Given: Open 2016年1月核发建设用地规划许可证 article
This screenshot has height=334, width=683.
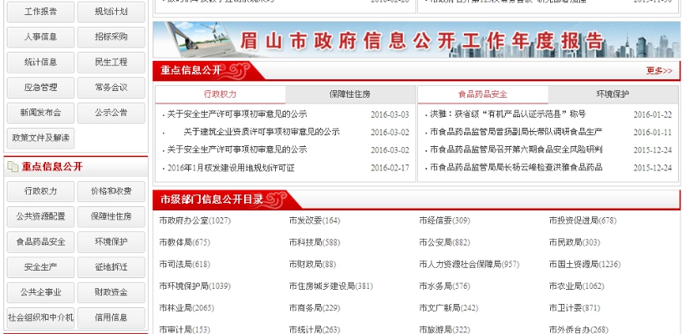Looking at the screenshot, I should point(231,168).
